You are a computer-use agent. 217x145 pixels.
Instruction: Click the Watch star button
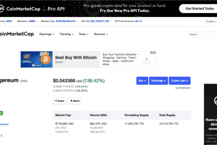click(75, 101)
